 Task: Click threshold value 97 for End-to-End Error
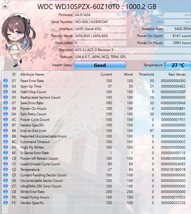point(152,131)
